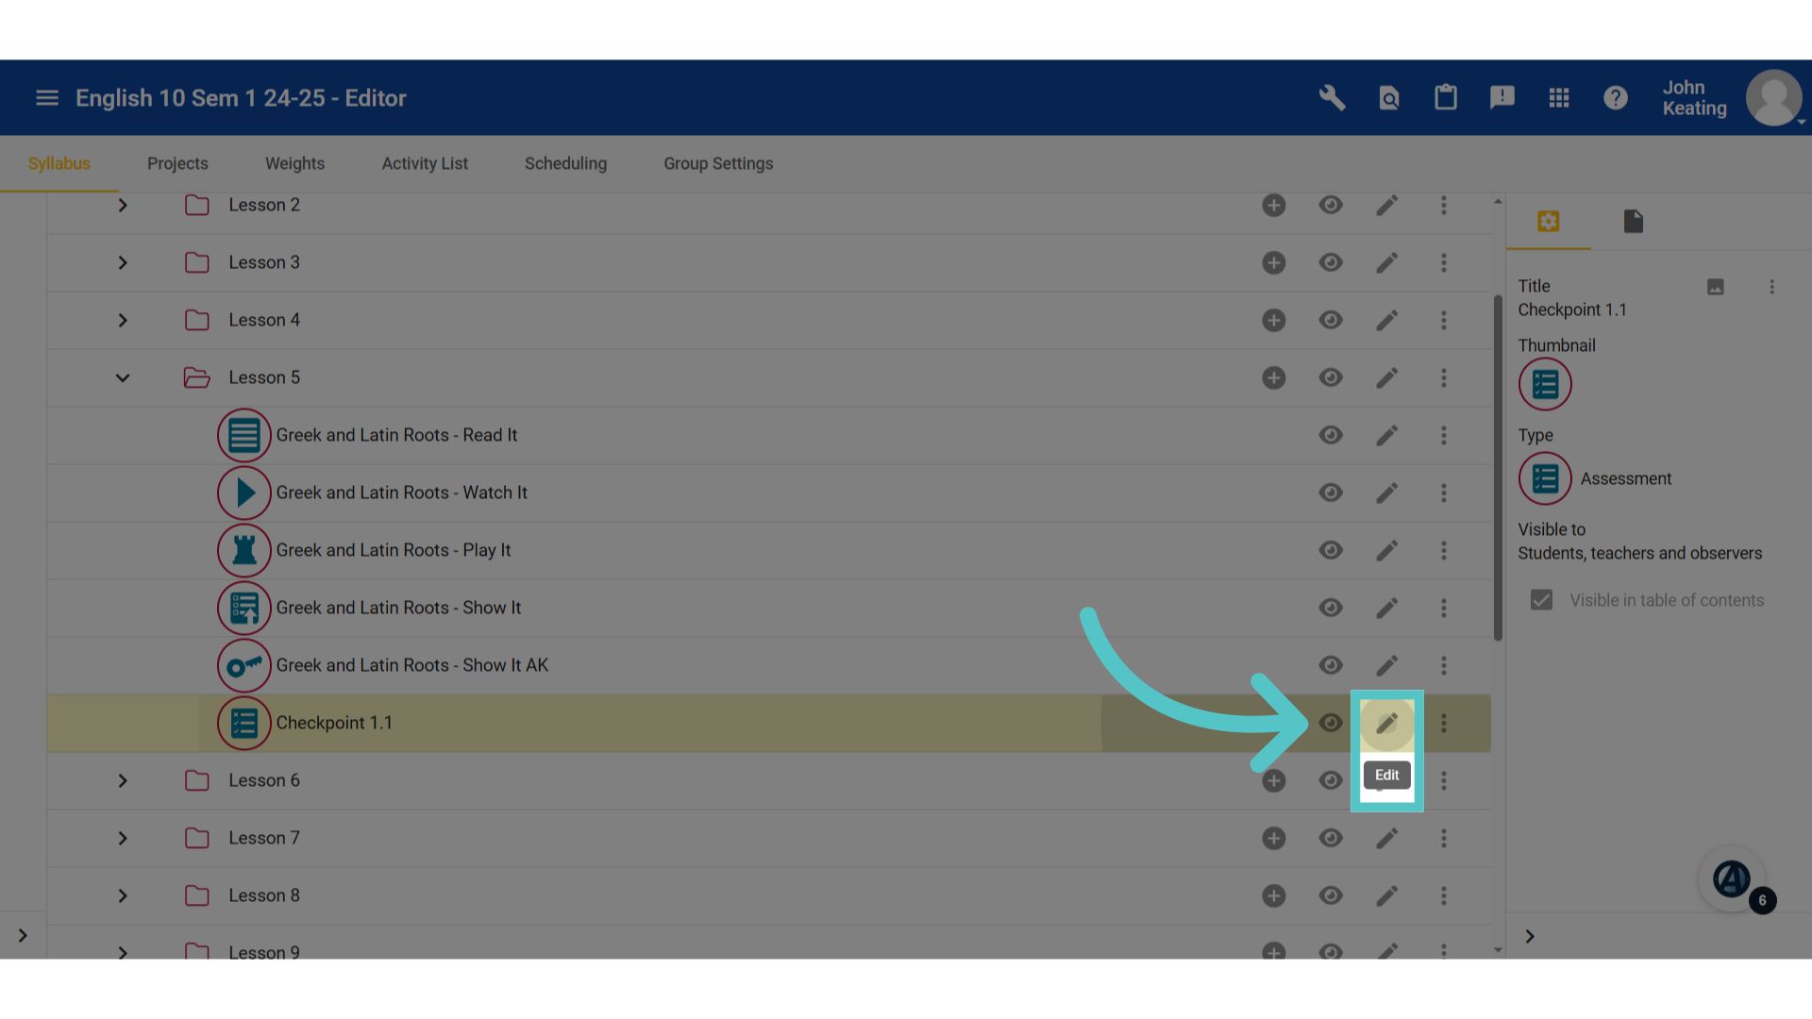Open Greek and Latin Roots - Watch It
The width and height of the screenshot is (1812, 1019).
[x=402, y=493]
